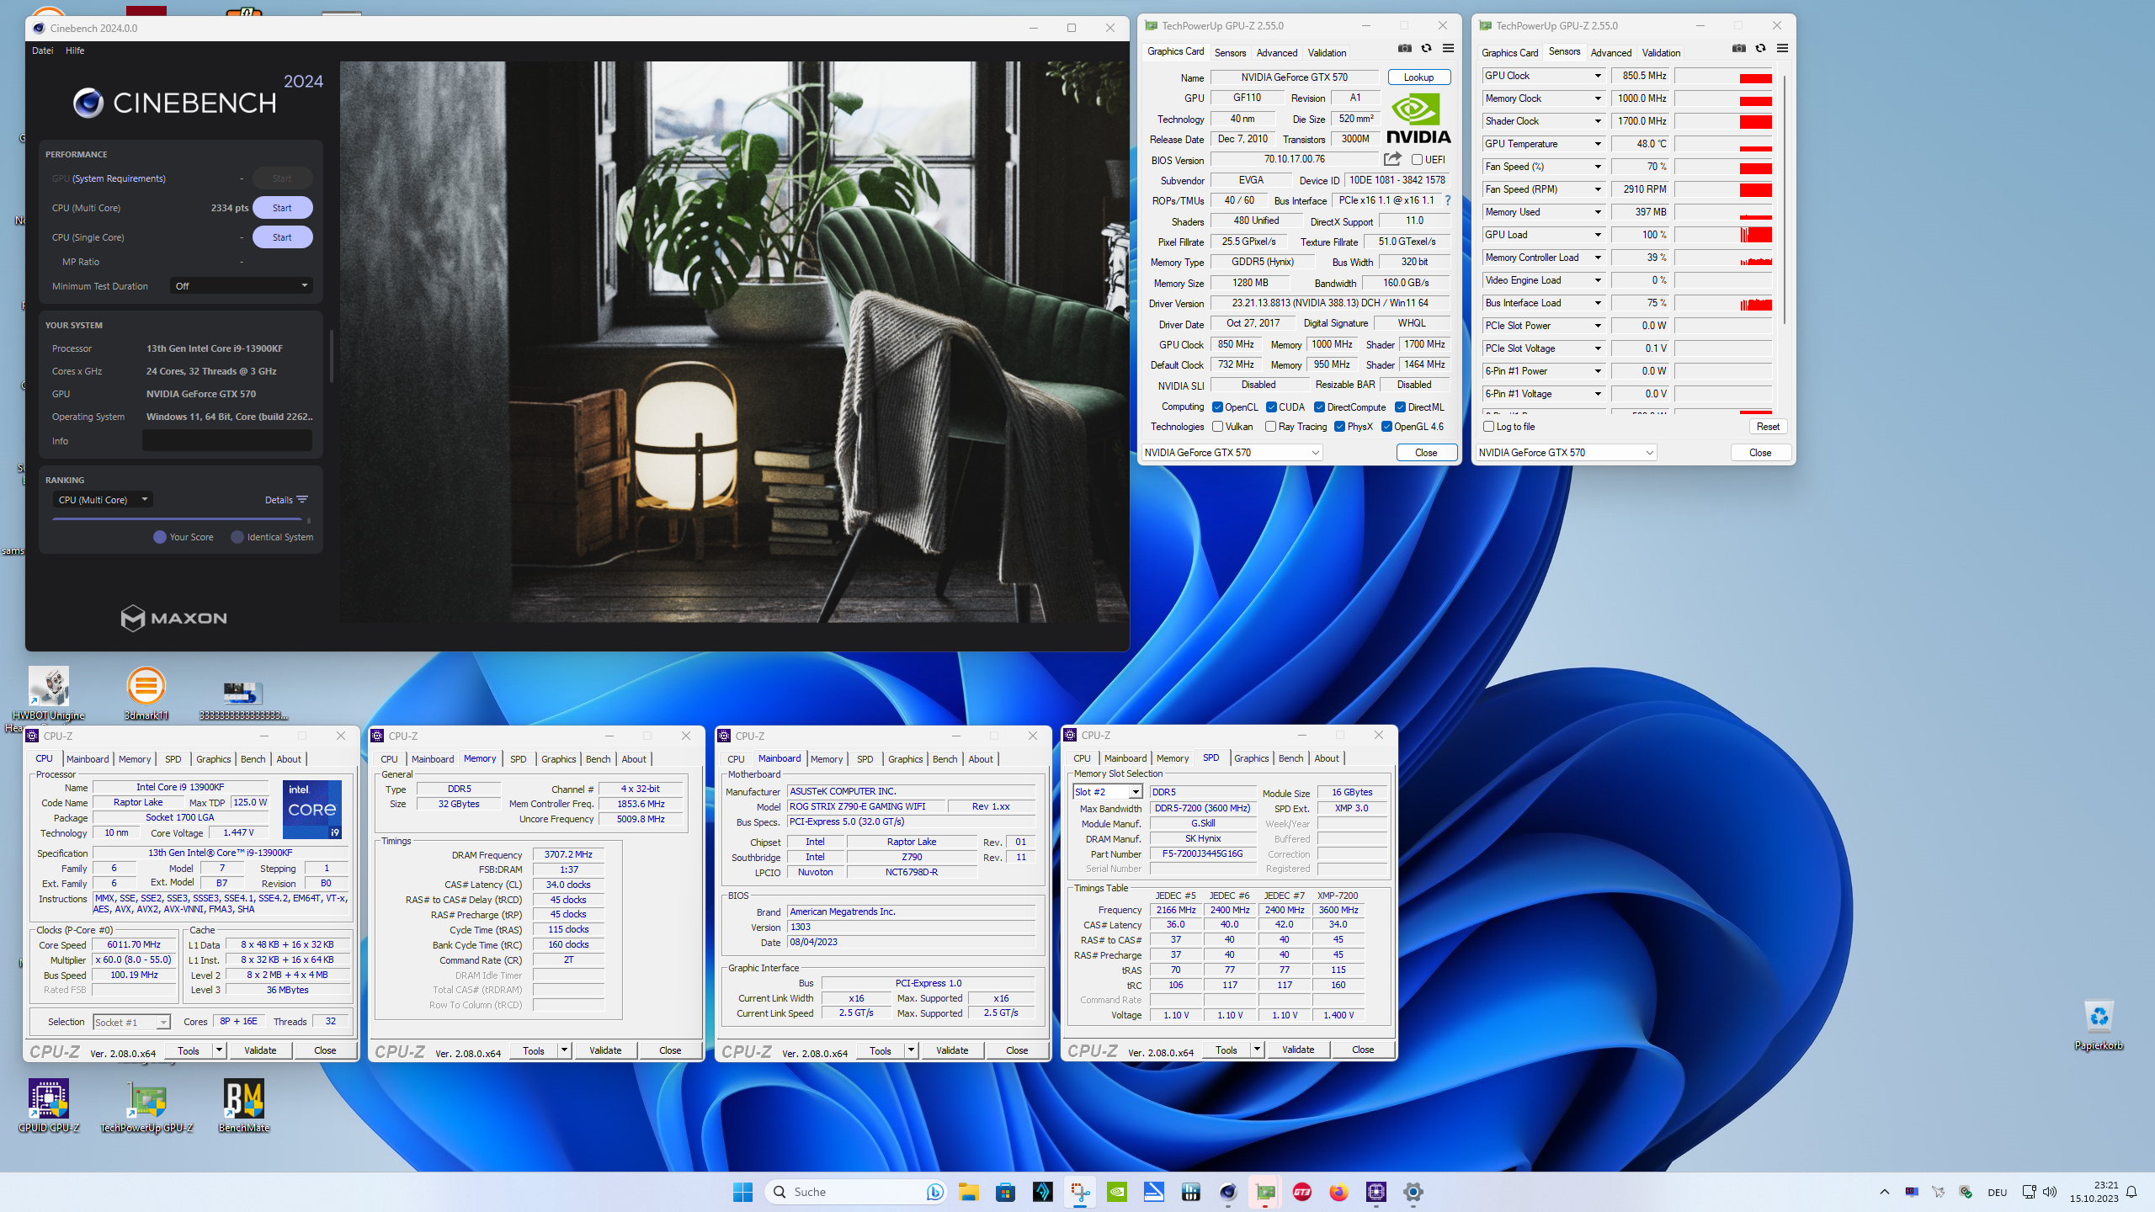
Task: Expand the Memory Controller Load sensor dropdown
Action: (x=1597, y=258)
